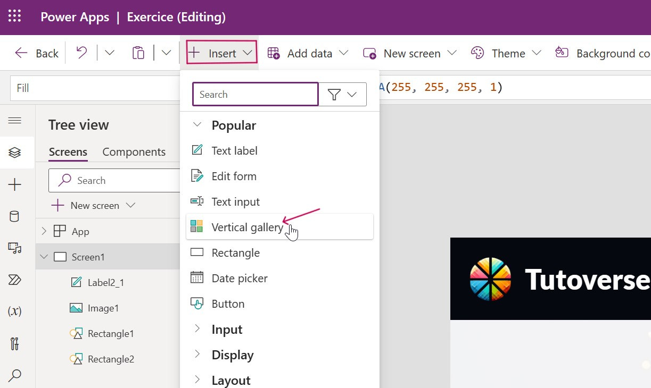
Task: Click the Search magnifier icon in left rail
Action: pos(15,375)
